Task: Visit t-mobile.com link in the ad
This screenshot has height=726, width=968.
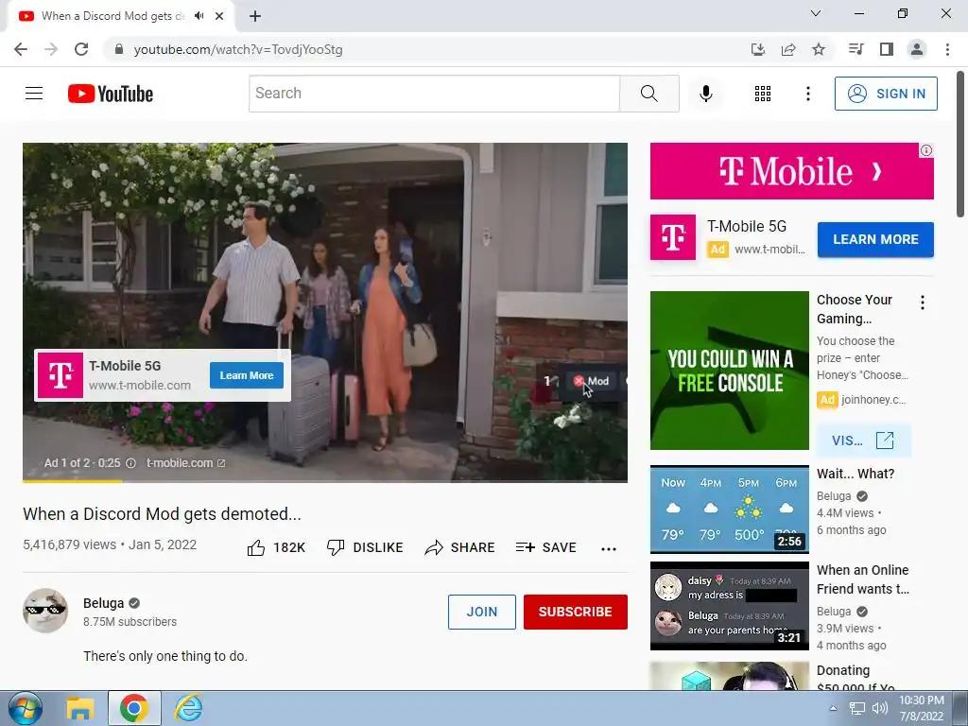Action: tap(185, 463)
